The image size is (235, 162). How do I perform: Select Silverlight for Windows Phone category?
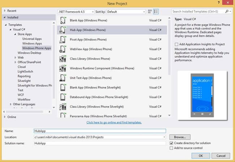(35, 86)
